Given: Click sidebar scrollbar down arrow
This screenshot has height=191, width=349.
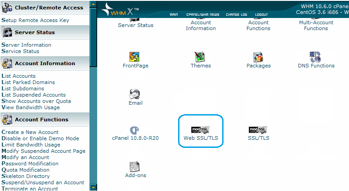Looking at the screenshot, I should pos(93,187).
